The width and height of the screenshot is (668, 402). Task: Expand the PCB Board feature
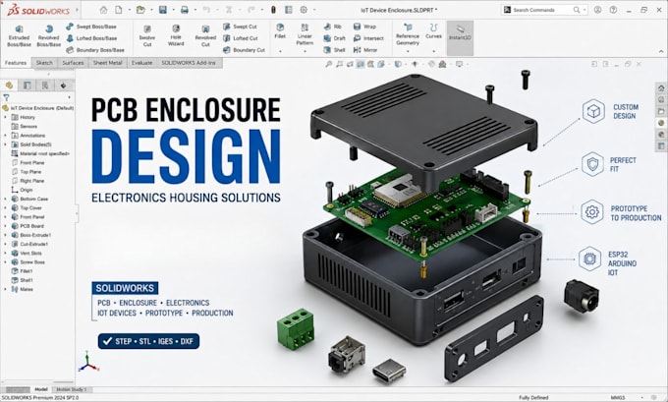coord(6,226)
